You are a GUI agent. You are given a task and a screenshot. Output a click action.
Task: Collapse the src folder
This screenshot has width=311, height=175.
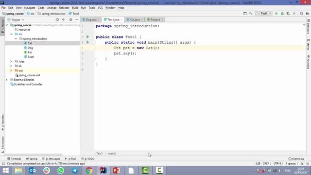point(11,34)
